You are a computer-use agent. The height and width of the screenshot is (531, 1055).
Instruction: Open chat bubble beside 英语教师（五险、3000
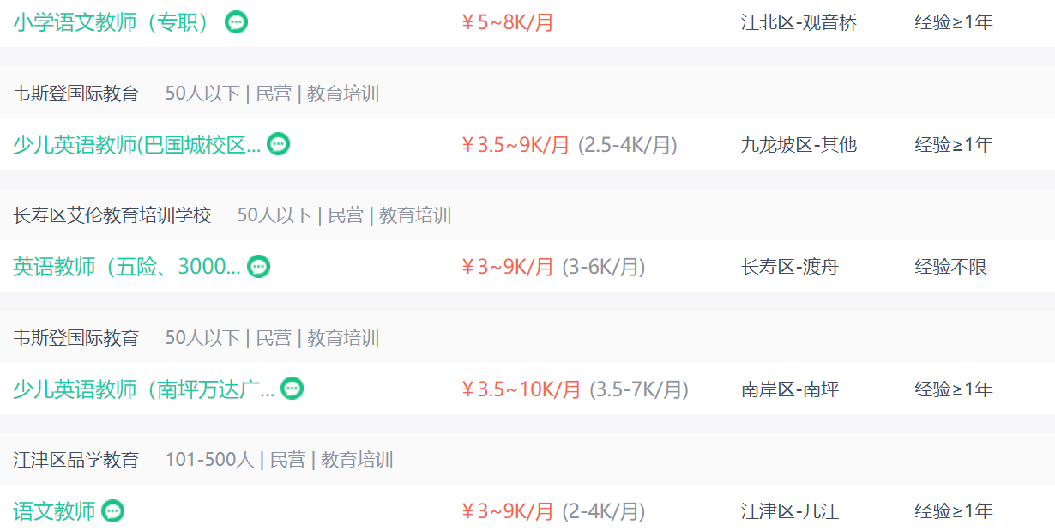pos(258,267)
